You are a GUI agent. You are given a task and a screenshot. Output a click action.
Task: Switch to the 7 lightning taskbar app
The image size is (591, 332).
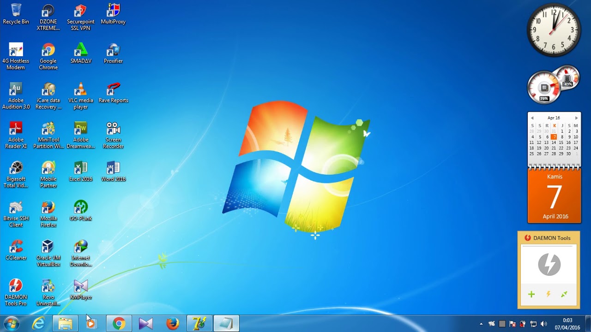(199, 324)
